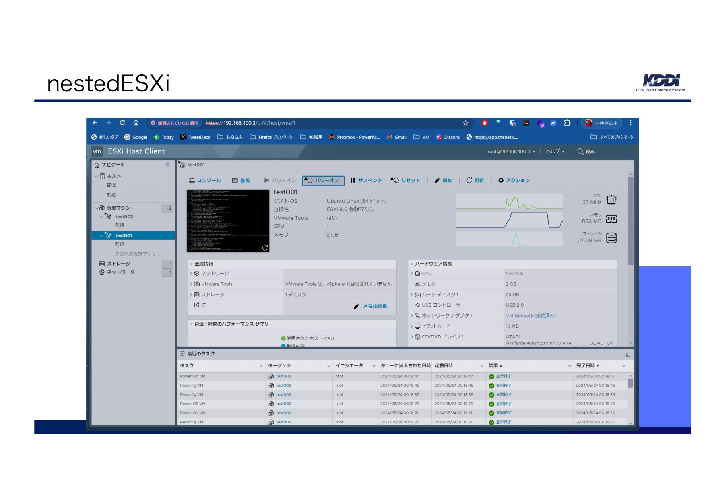Open the Monitor (監視) toolbar item
The width and height of the screenshot is (706, 499).
coord(241,180)
